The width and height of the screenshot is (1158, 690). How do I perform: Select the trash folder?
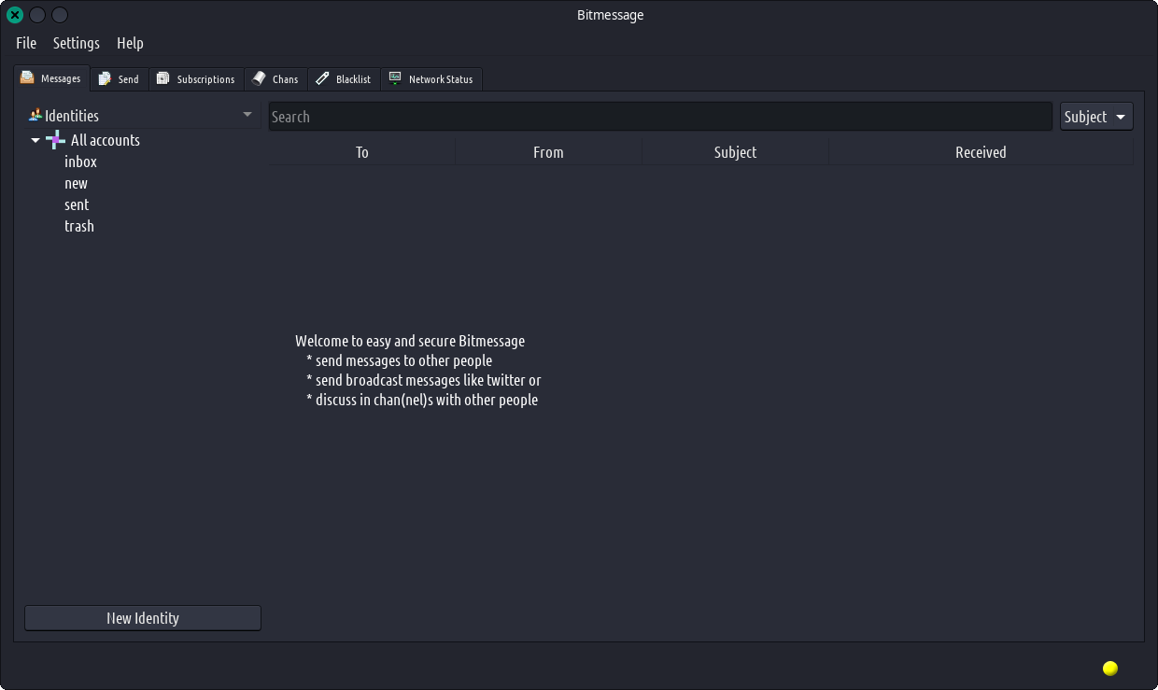(x=79, y=226)
